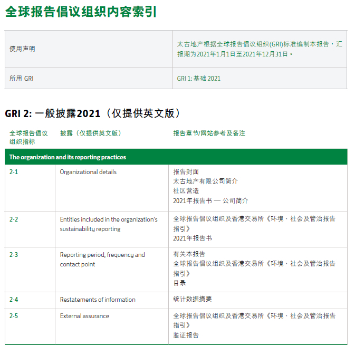Open the 统计数据摘要 reference
The image size is (355, 345).
pyautogui.click(x=193, y=299)
